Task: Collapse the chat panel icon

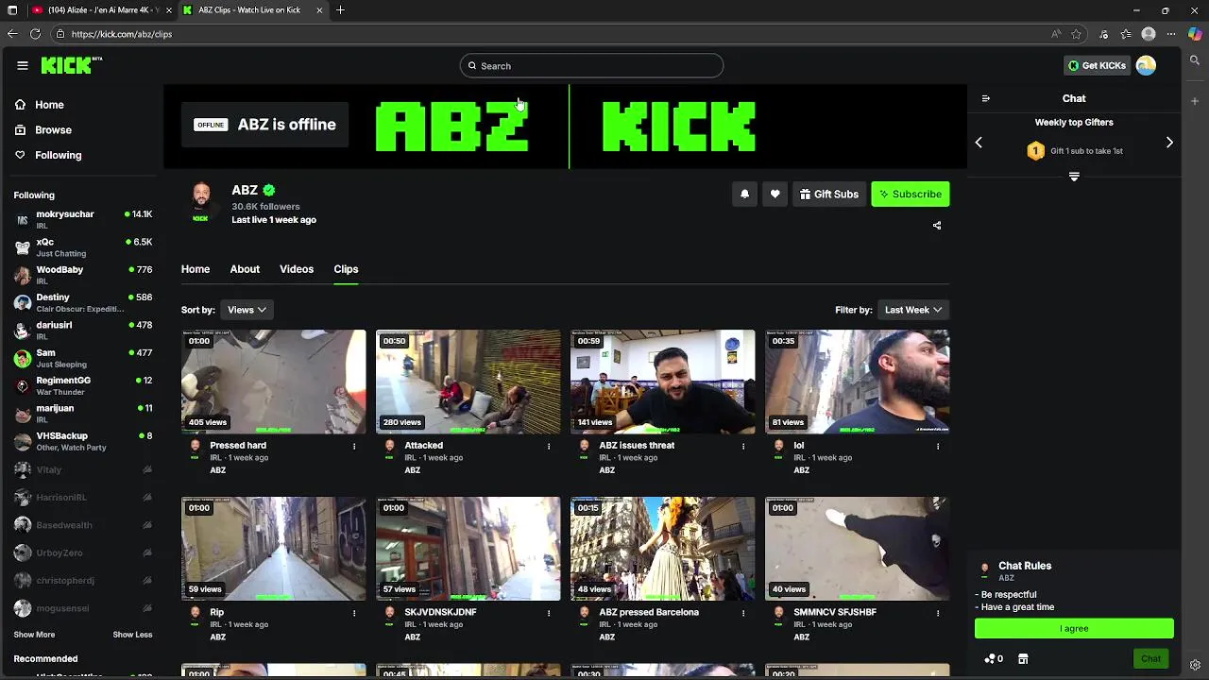Action: [985, 98]
